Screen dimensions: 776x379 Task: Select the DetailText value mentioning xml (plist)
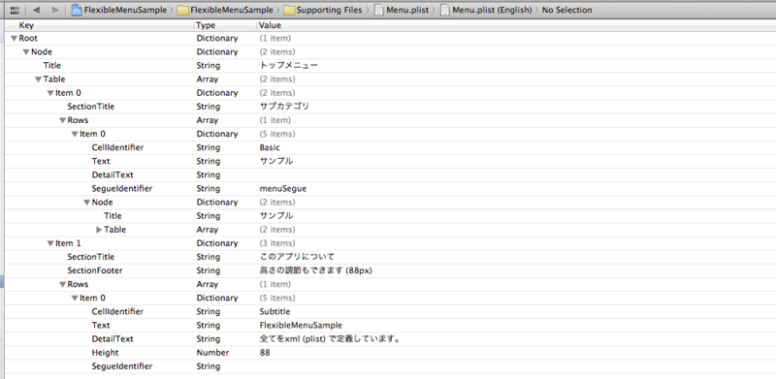330,339
